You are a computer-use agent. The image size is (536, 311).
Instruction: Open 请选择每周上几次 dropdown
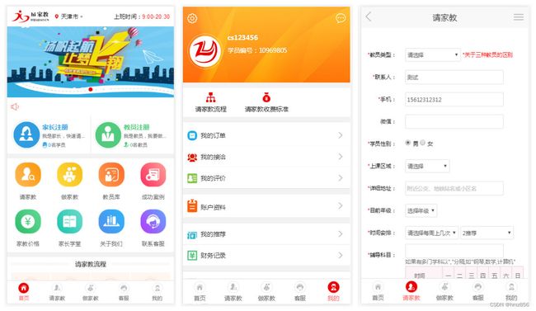[x=431, y=233]
